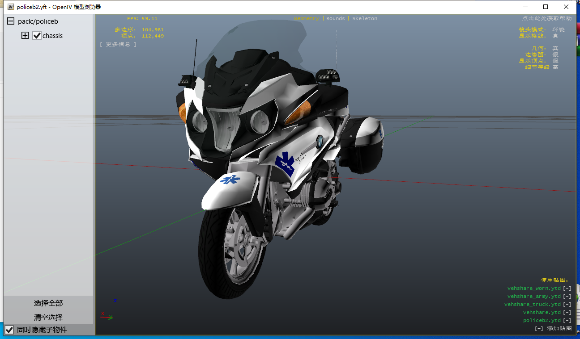Remove vehshare_worn.ytd using its [-] icon
The height and width of the screenshot is (339, 580).
567,289
